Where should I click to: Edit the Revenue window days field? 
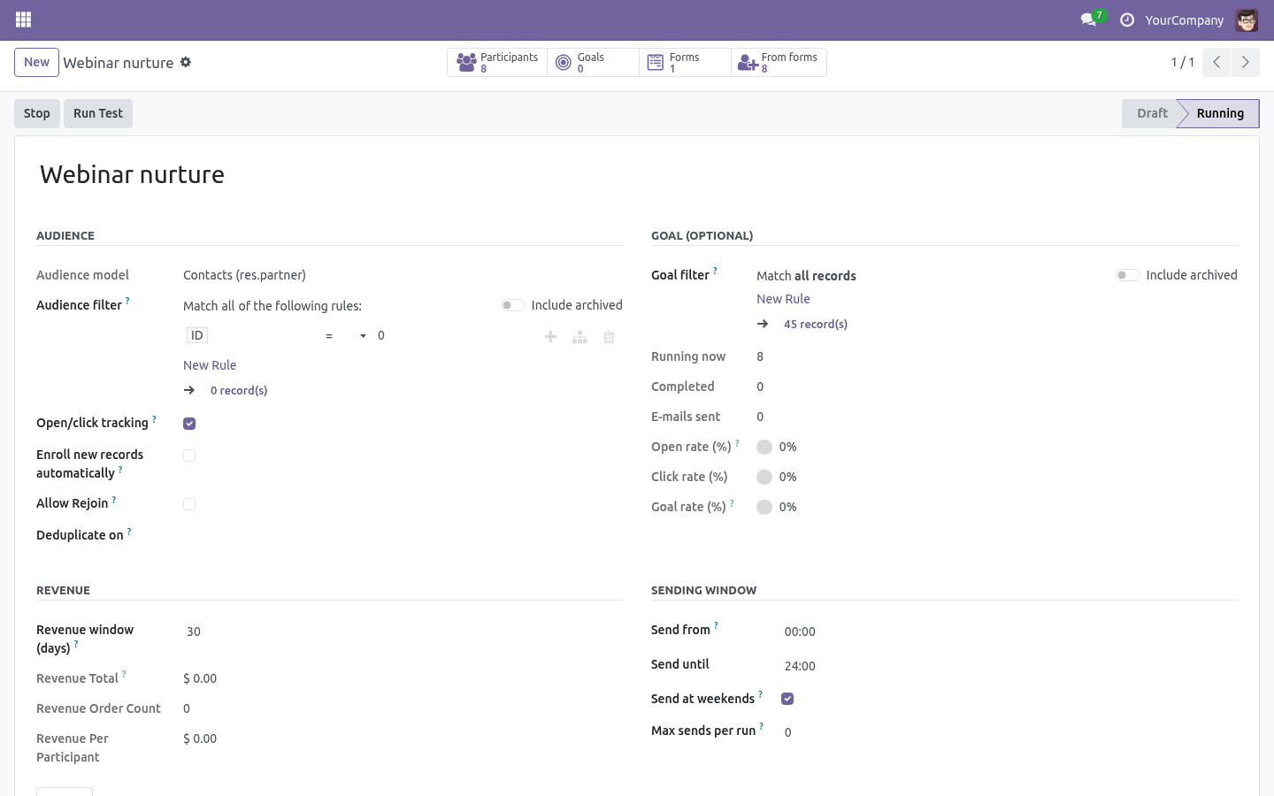tap(403, 631)
